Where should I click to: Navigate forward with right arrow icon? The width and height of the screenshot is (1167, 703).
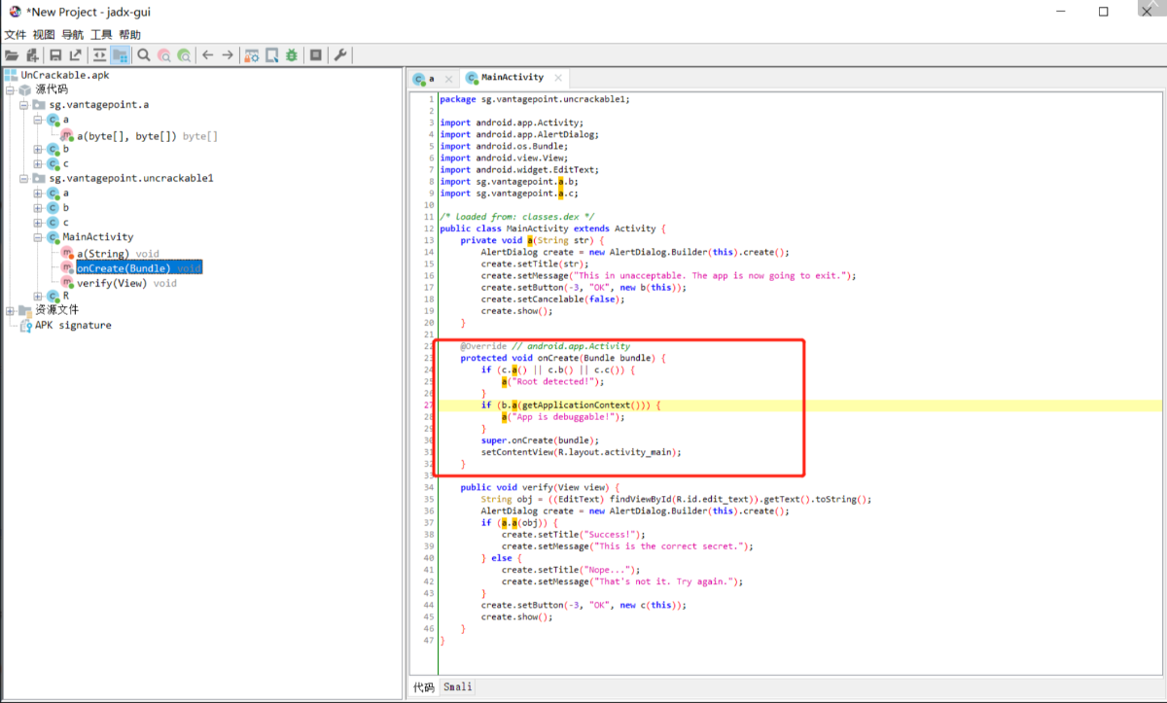coord(228,55)
